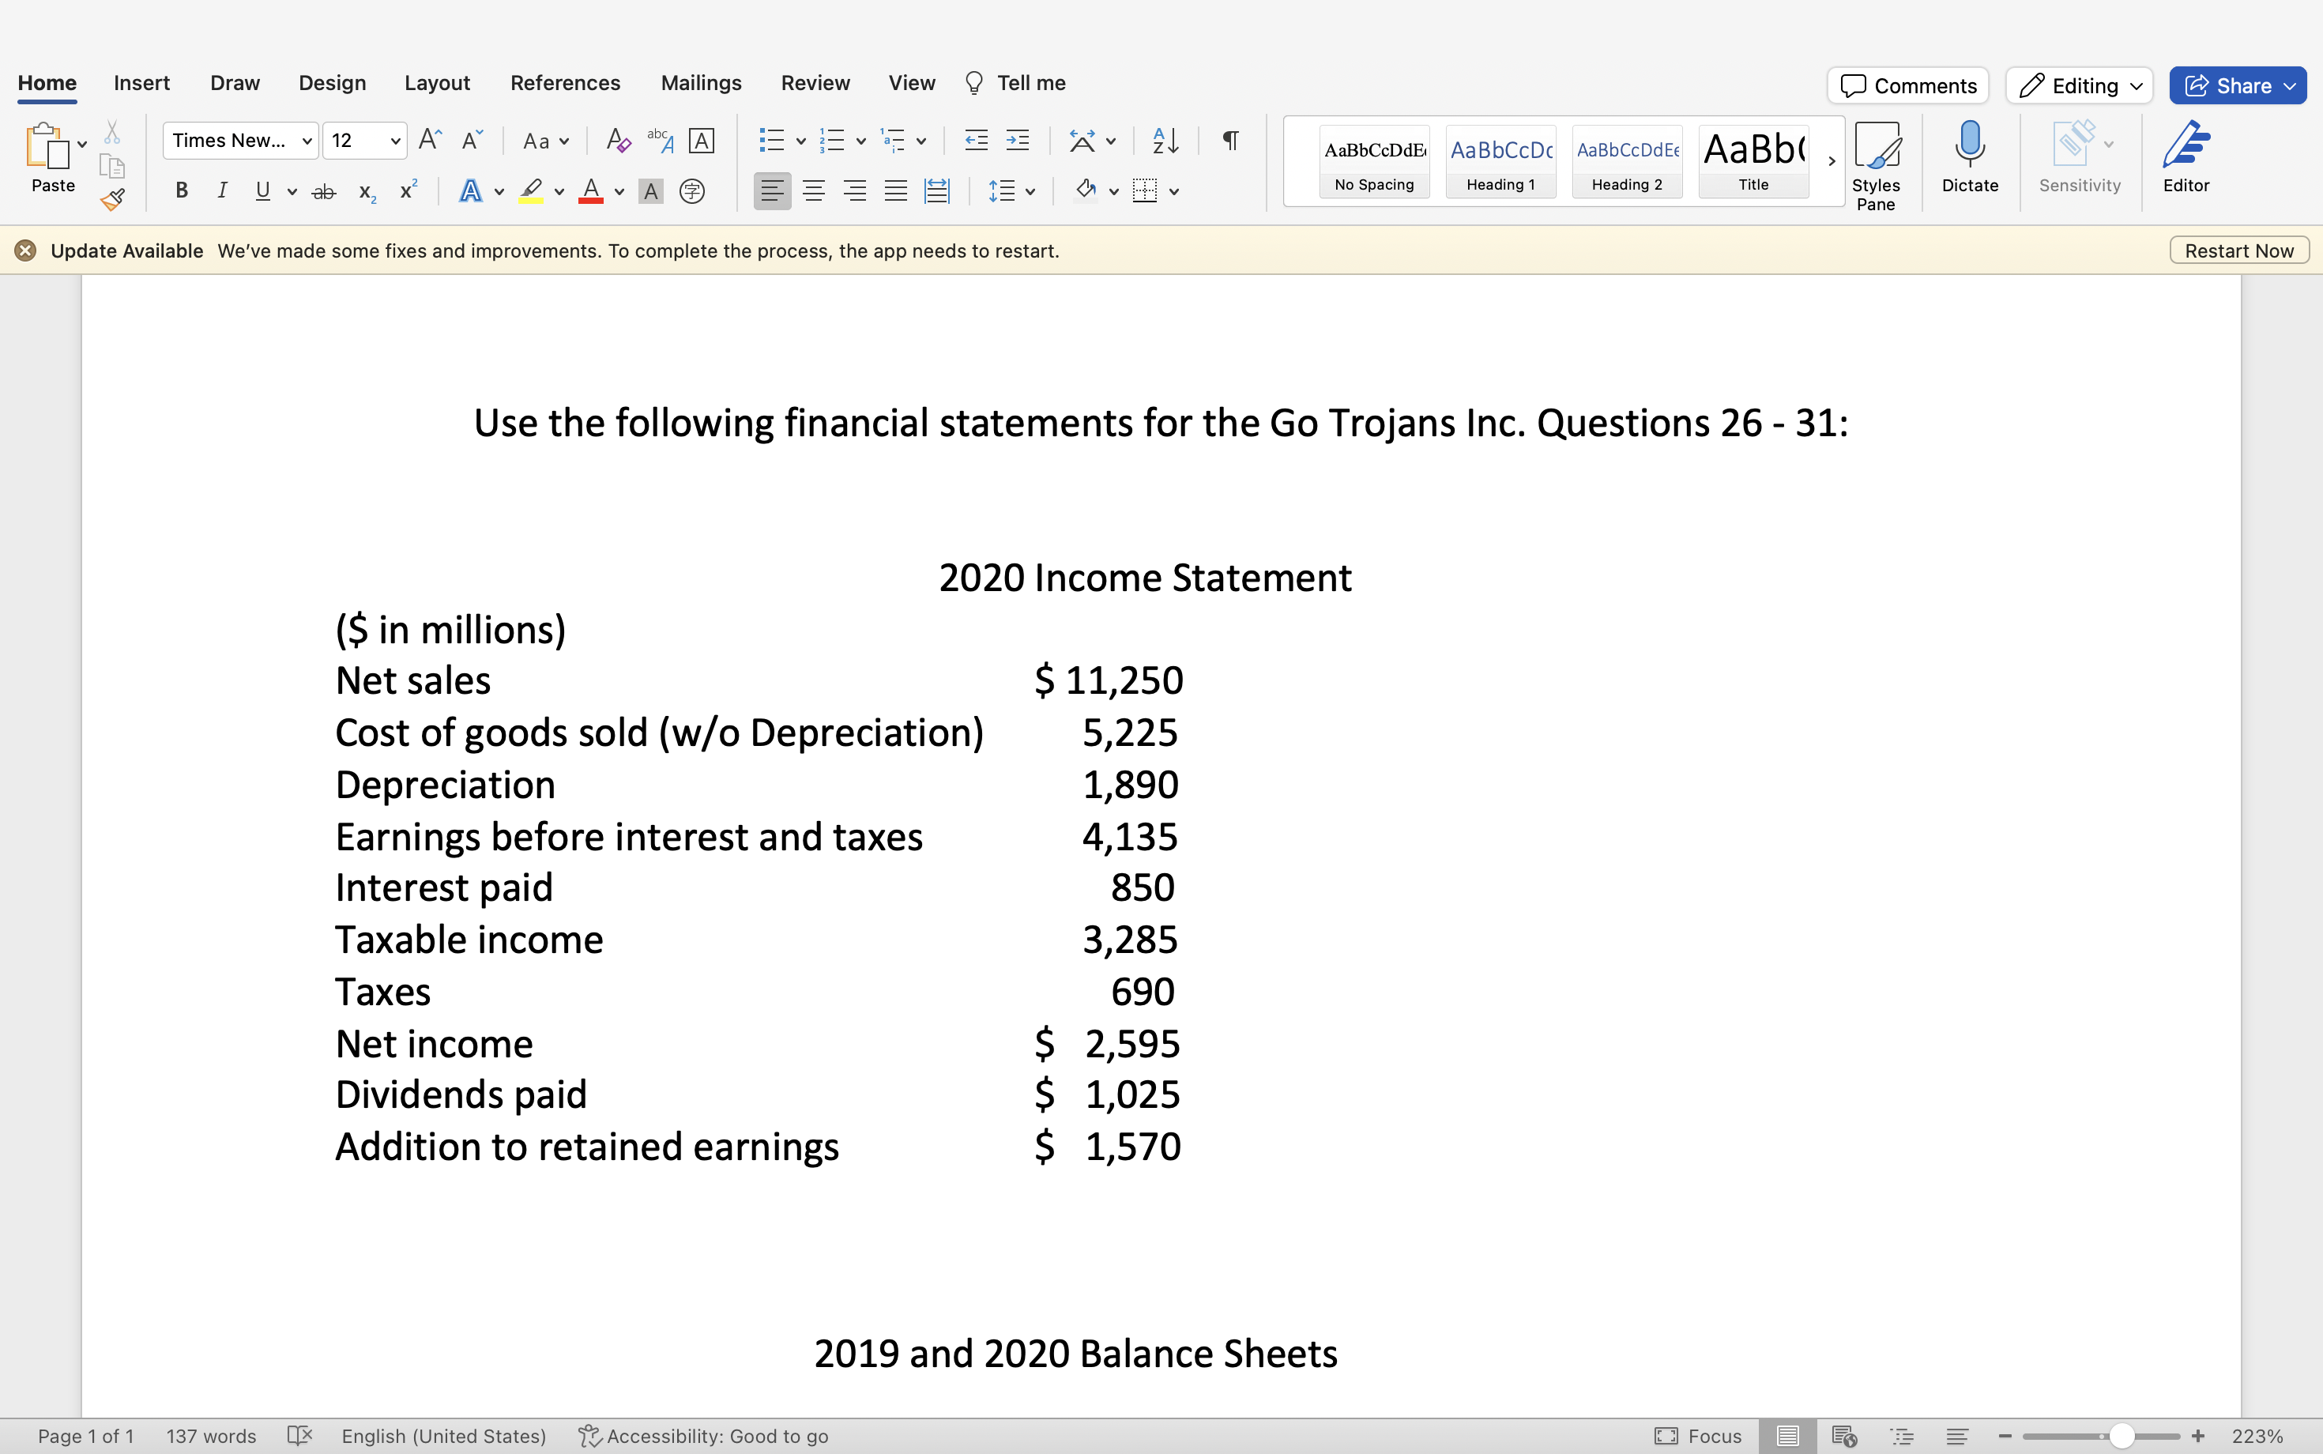The height and width of the screenshot is (1454, 2323).
Task: Expand the styles gallery arrow
Action: (x=1832, y=160)
